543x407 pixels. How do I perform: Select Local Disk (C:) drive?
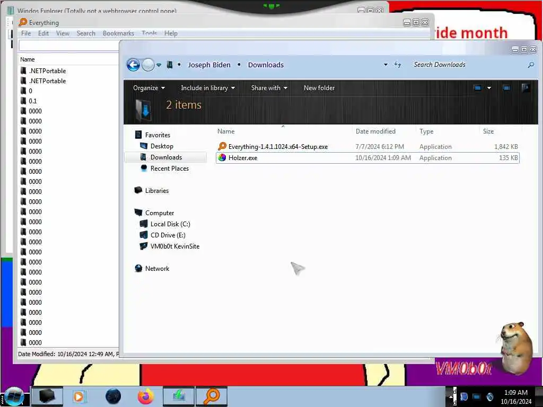[x=165, y=224]
